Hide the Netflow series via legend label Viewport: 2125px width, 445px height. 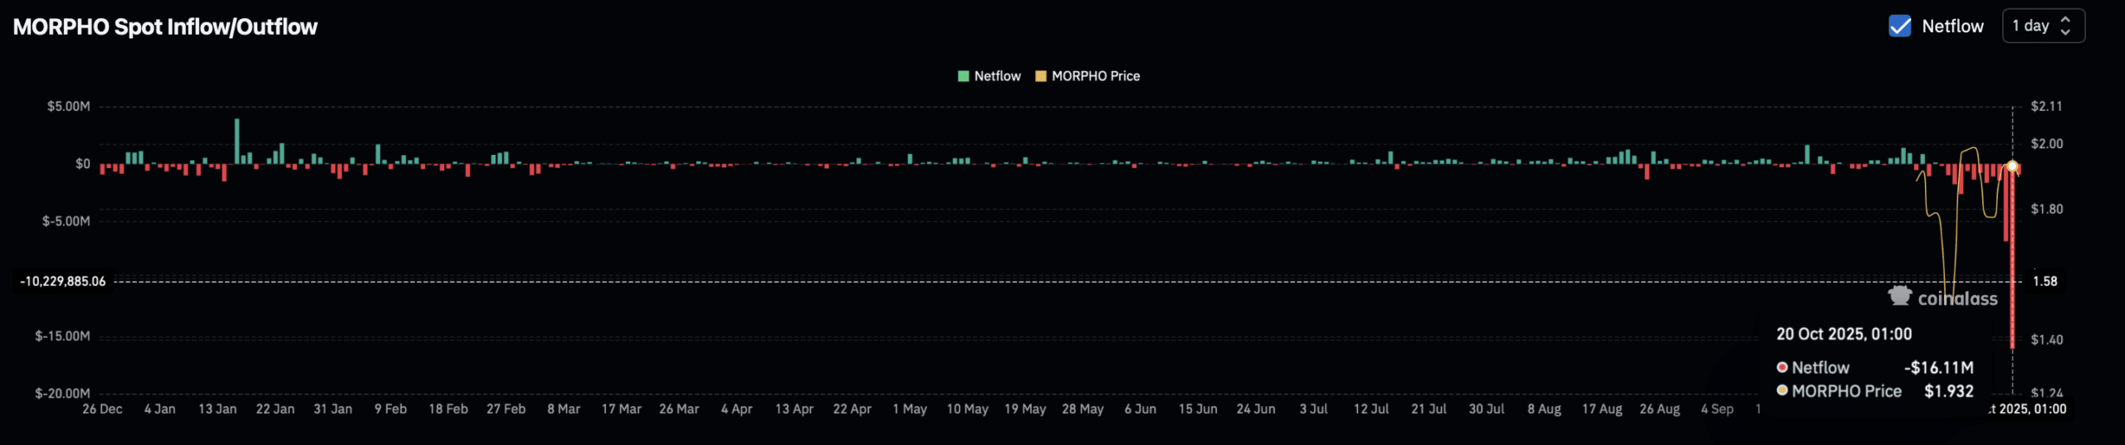coord(997,76)
